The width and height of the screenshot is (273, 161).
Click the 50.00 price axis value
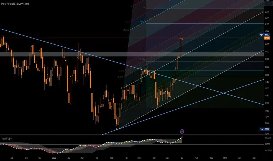(267, 31)
